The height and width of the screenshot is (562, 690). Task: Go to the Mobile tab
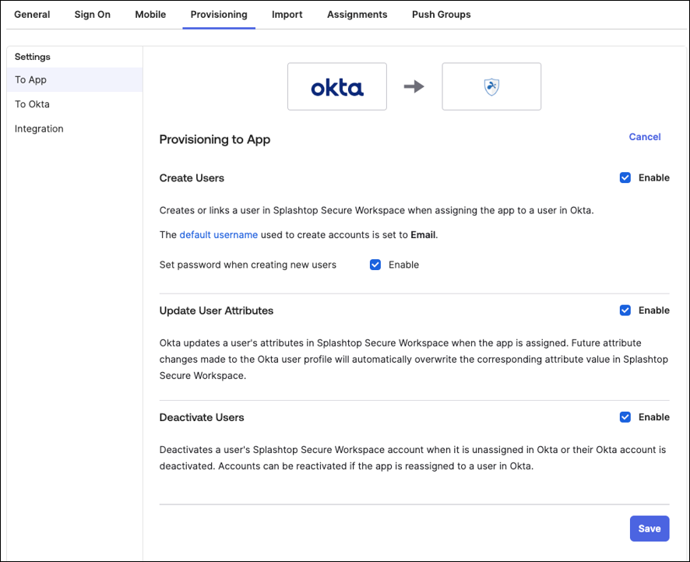tap(150, 15)
